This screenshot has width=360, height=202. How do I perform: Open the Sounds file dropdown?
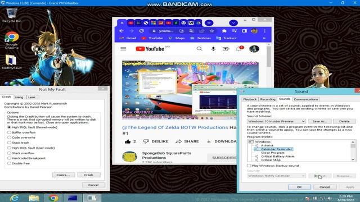276,176
